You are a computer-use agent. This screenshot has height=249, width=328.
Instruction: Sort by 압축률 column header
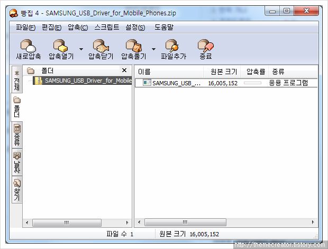(x=254, y=72)
